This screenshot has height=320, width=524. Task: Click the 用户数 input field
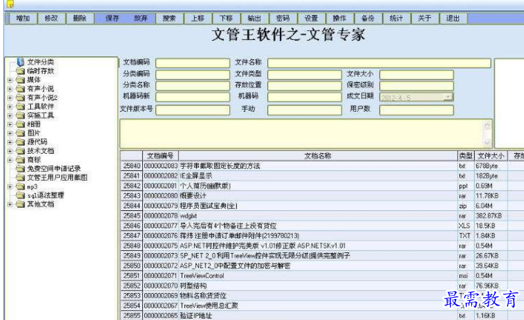417,110
